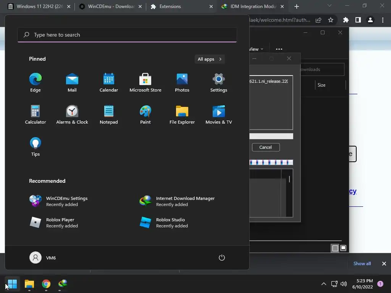
Task: Open File Explorer's See more menu
Action: point(279,49)
